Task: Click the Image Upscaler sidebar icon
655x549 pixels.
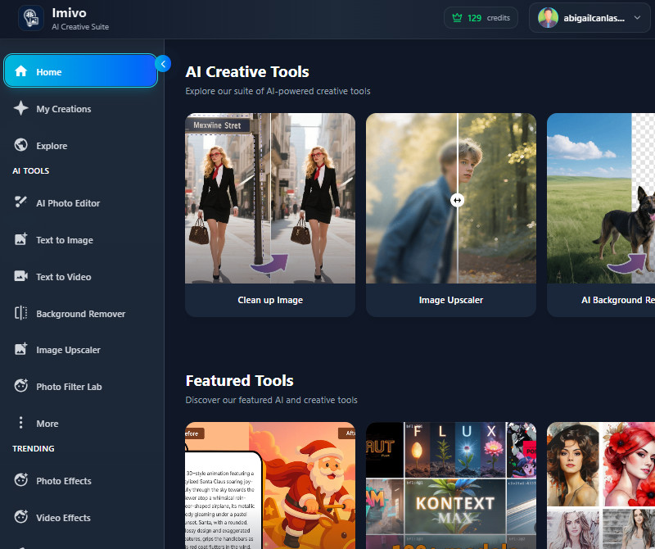Action: [21, 349]
